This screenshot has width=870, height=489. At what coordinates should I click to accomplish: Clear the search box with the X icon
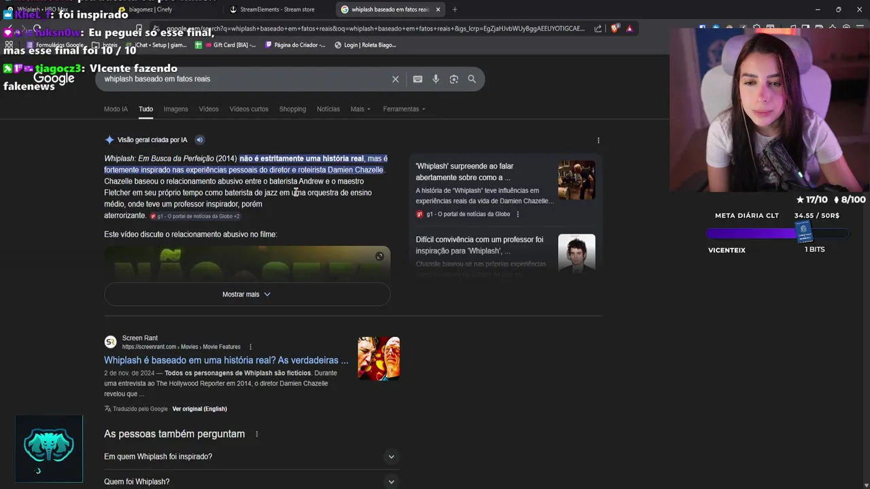[x=396, y=79]
